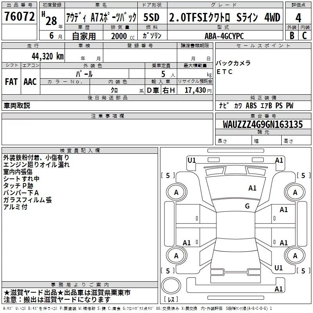Click the AAC air conditioner cell

30,82
